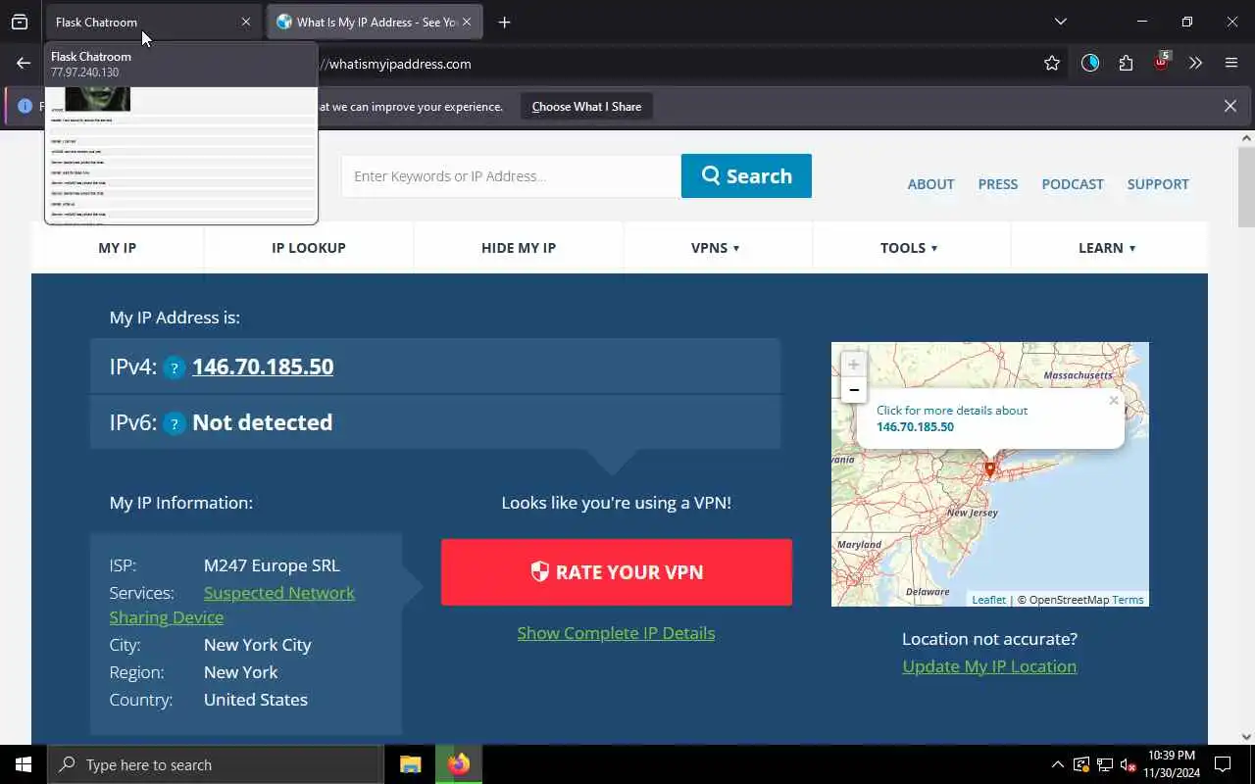
Task: Click RATE YOUR VPN red button
Action: [x=617, y=571]
